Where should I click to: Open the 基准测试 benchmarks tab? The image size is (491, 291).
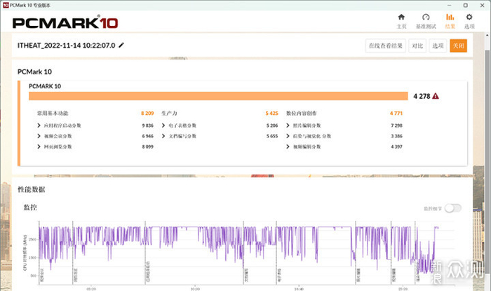coord(426,20)
